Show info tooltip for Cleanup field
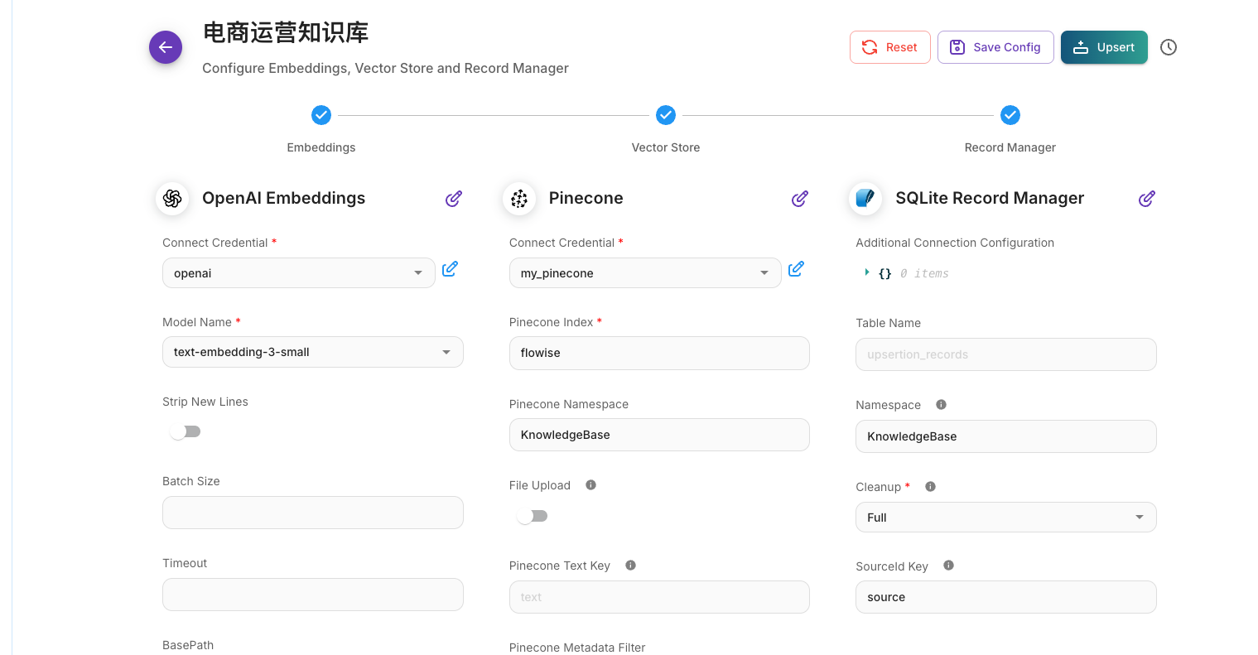 tap(930, 487)
